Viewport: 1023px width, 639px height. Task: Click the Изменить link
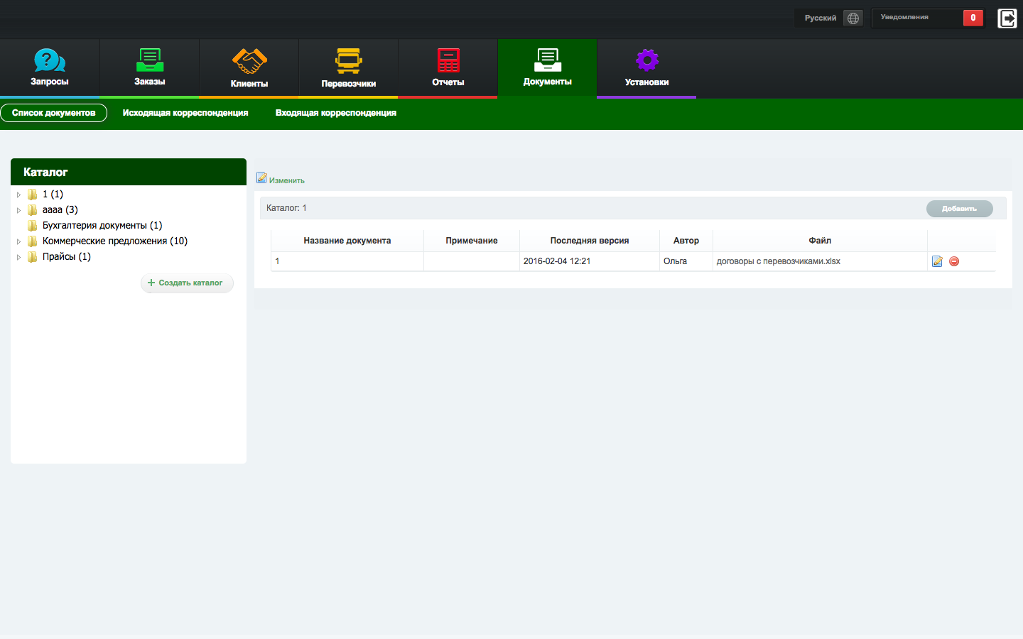coord(287,180)
